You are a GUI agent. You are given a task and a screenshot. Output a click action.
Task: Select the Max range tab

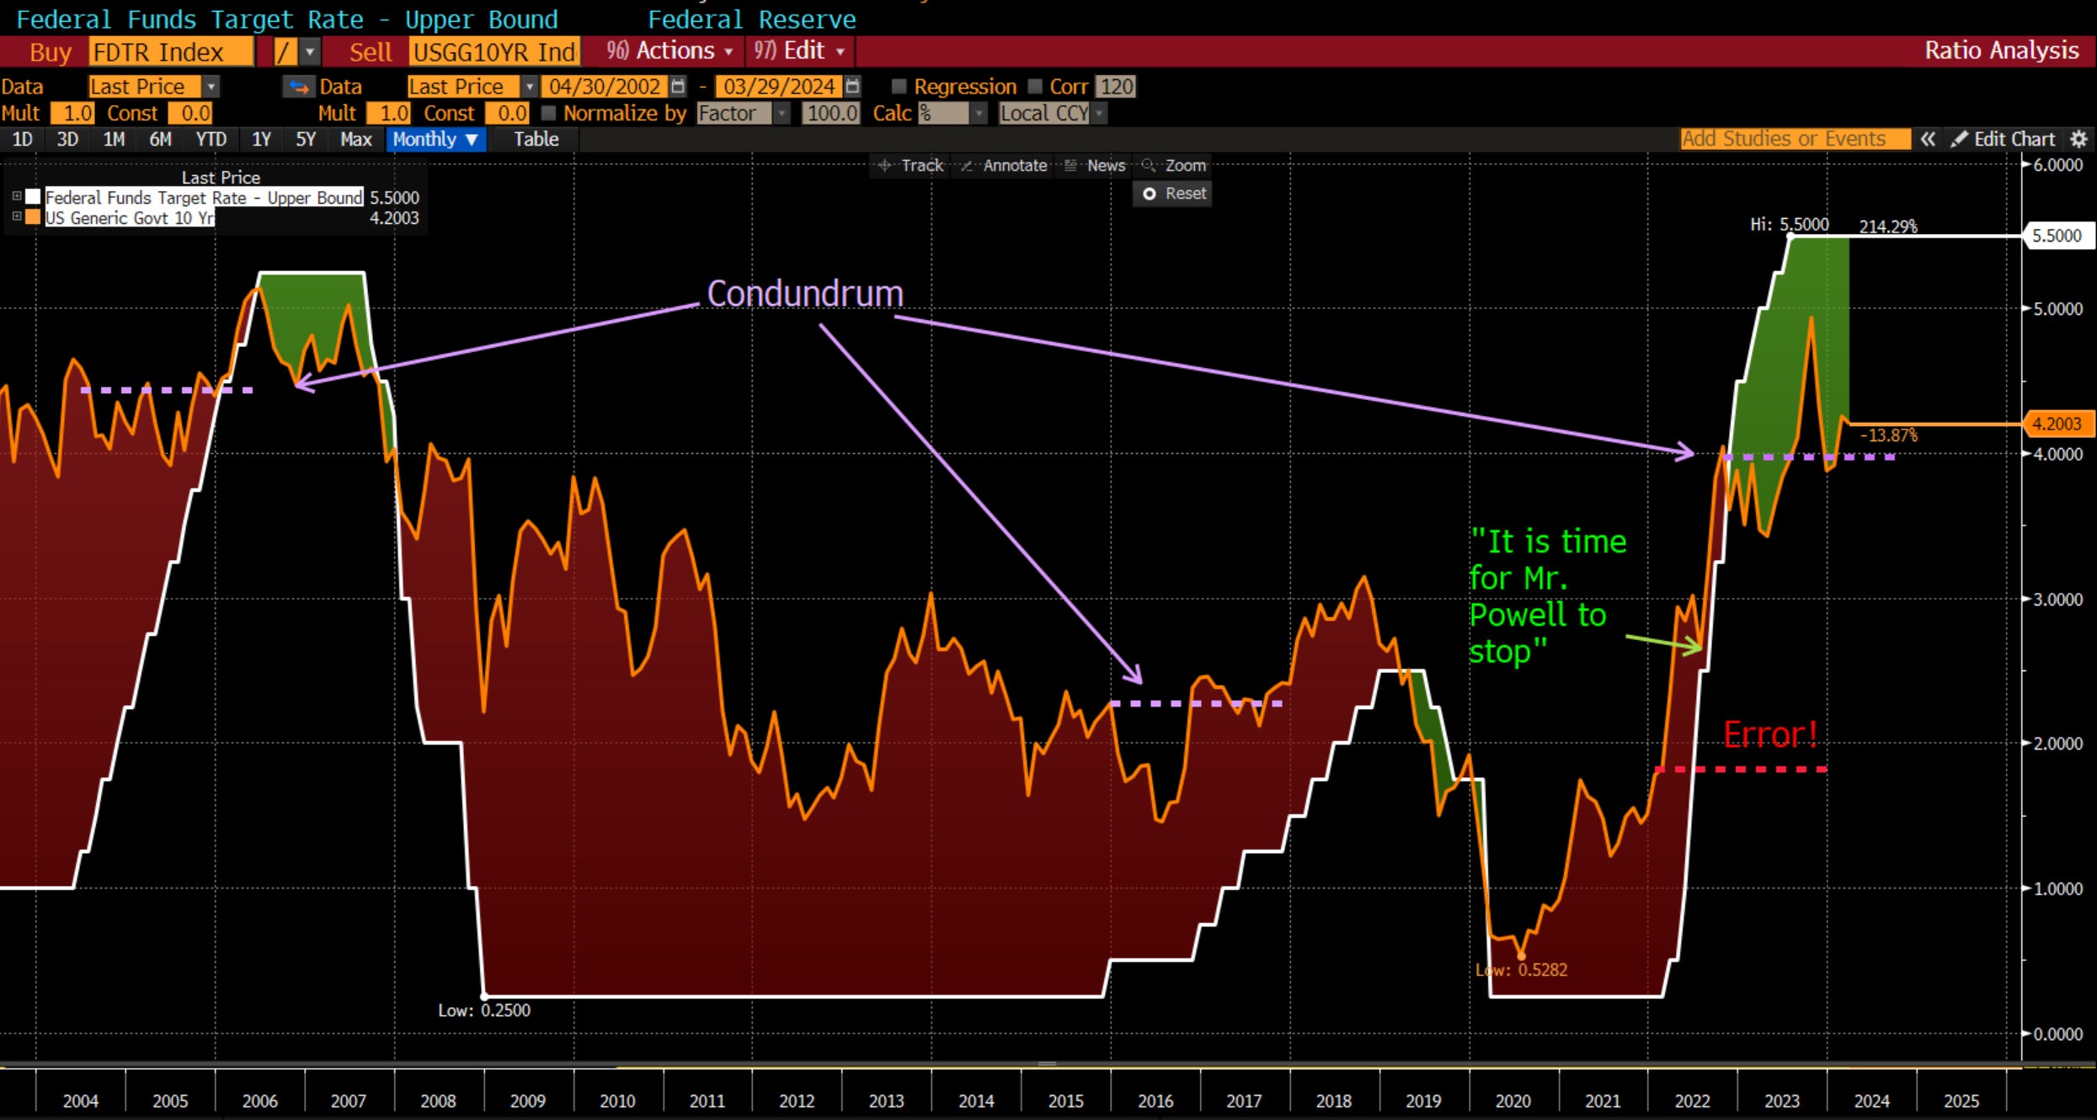pyautogui.click(x=356, y=140)
